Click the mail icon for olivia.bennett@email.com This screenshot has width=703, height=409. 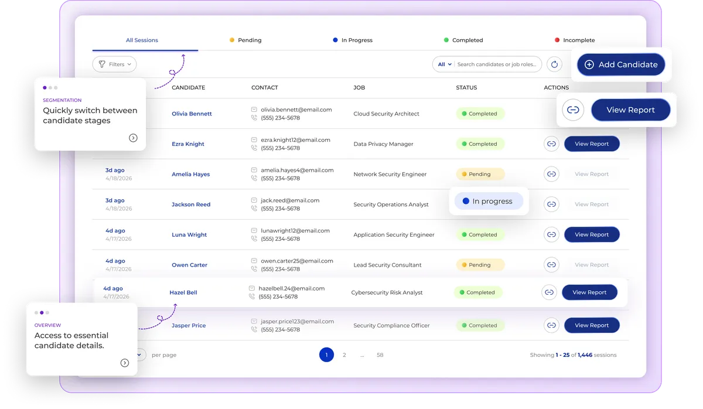coord(254,110)
